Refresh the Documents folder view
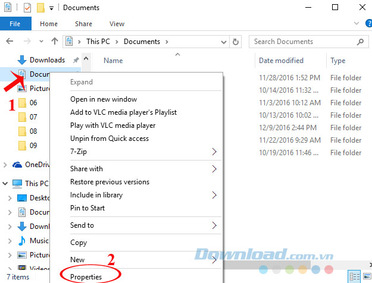 click(235, 42)
